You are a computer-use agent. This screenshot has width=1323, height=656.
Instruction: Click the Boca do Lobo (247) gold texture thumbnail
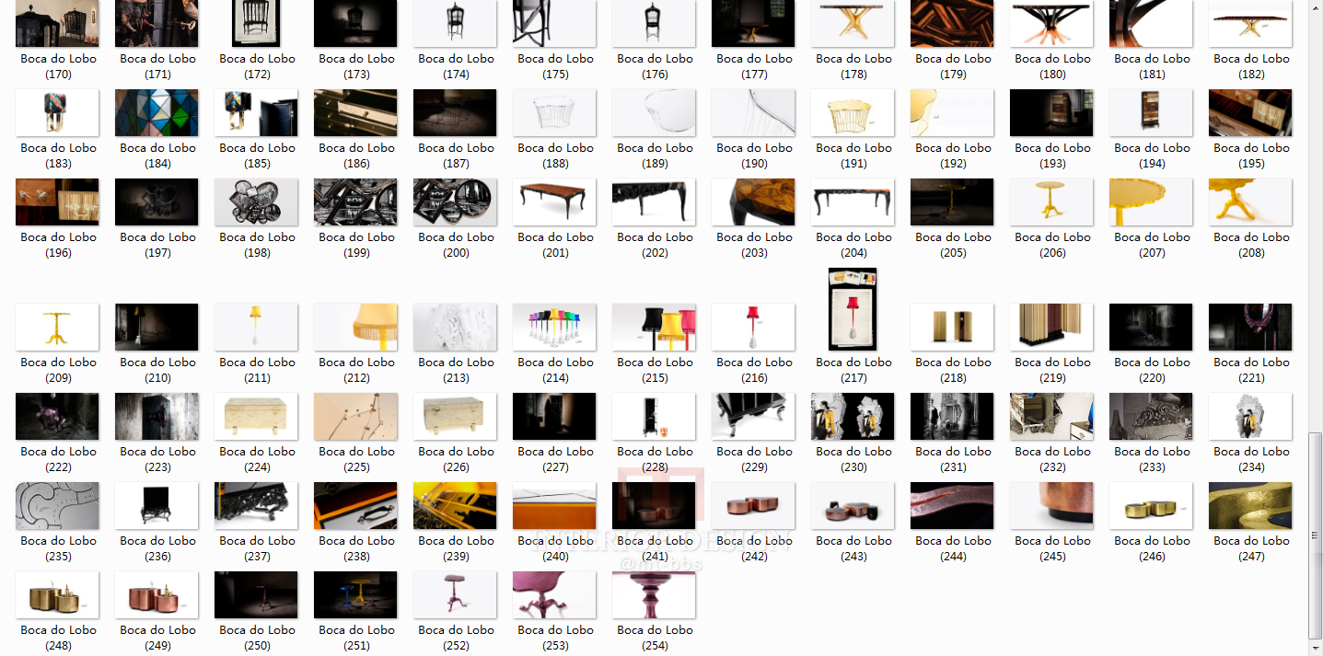click(x=1250, y=505)
